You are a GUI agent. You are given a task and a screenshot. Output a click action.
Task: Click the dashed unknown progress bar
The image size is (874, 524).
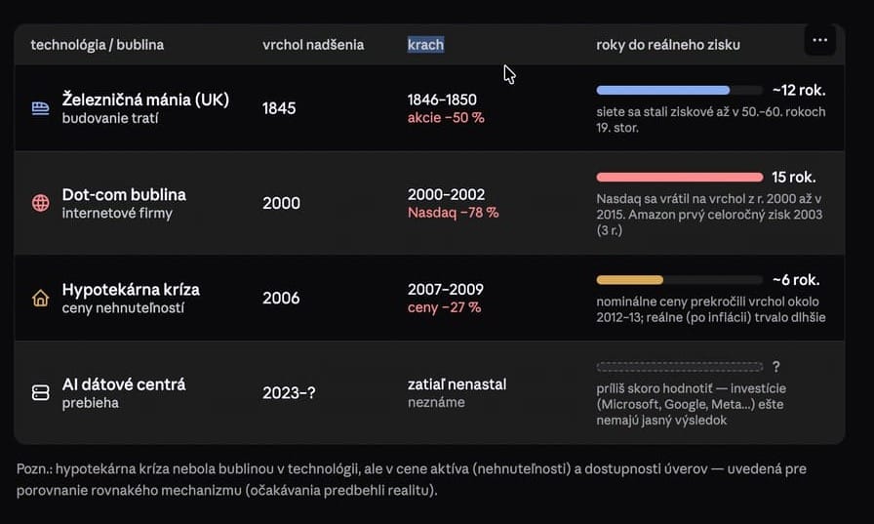click(680, 367)
